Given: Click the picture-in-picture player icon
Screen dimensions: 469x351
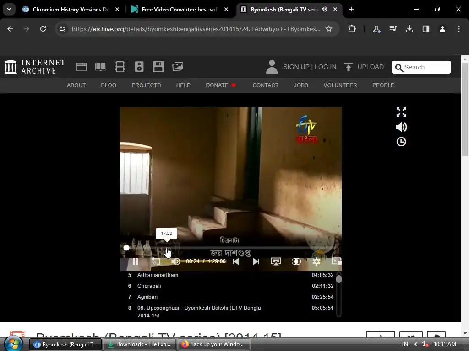Looking at the screenshot, I should [x=337, y=261].
